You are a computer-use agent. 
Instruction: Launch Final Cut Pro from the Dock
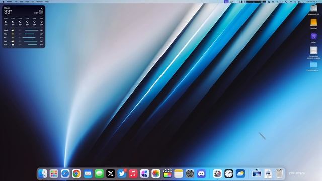tap(167, 174)
